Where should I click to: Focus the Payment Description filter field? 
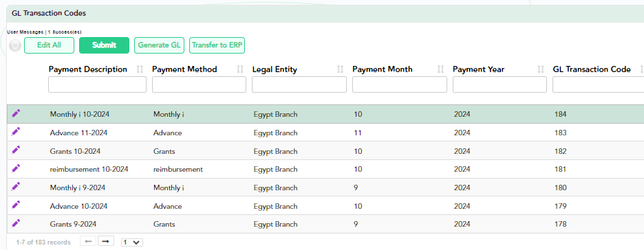pos(97,84)
